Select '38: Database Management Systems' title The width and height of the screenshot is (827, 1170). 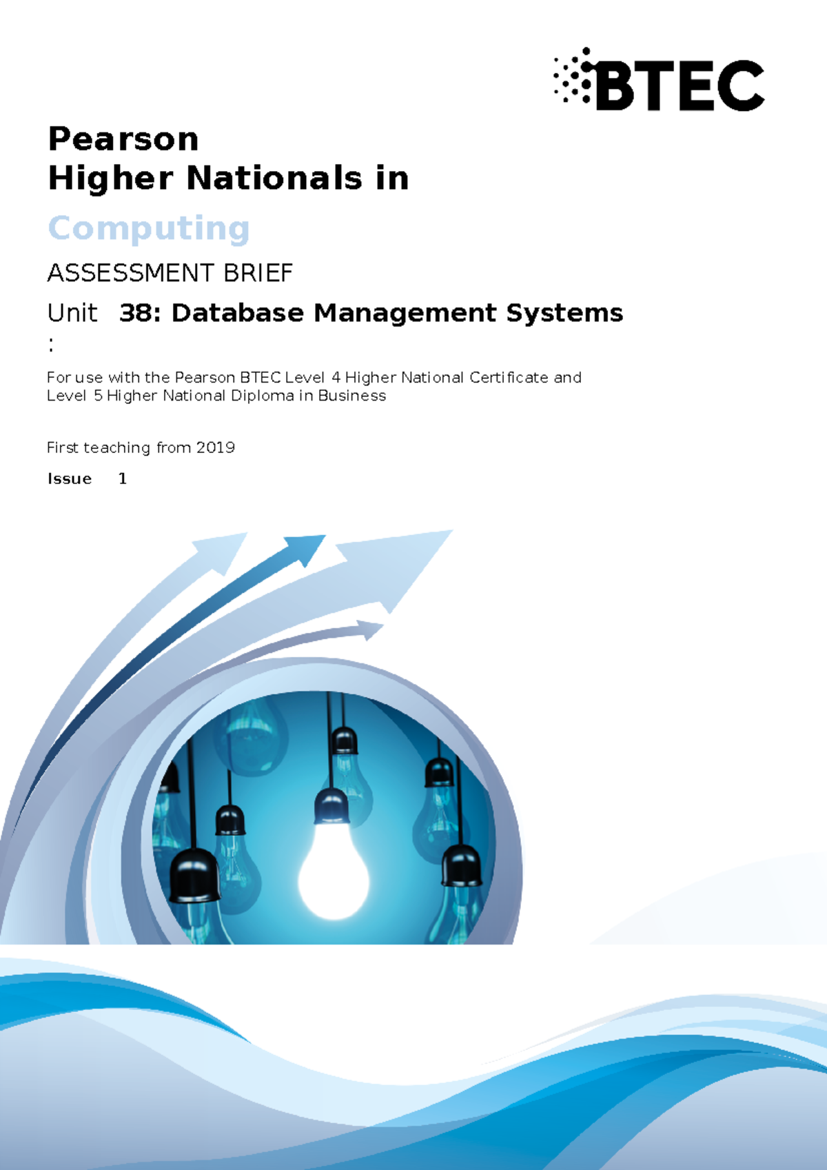(371, 313)
